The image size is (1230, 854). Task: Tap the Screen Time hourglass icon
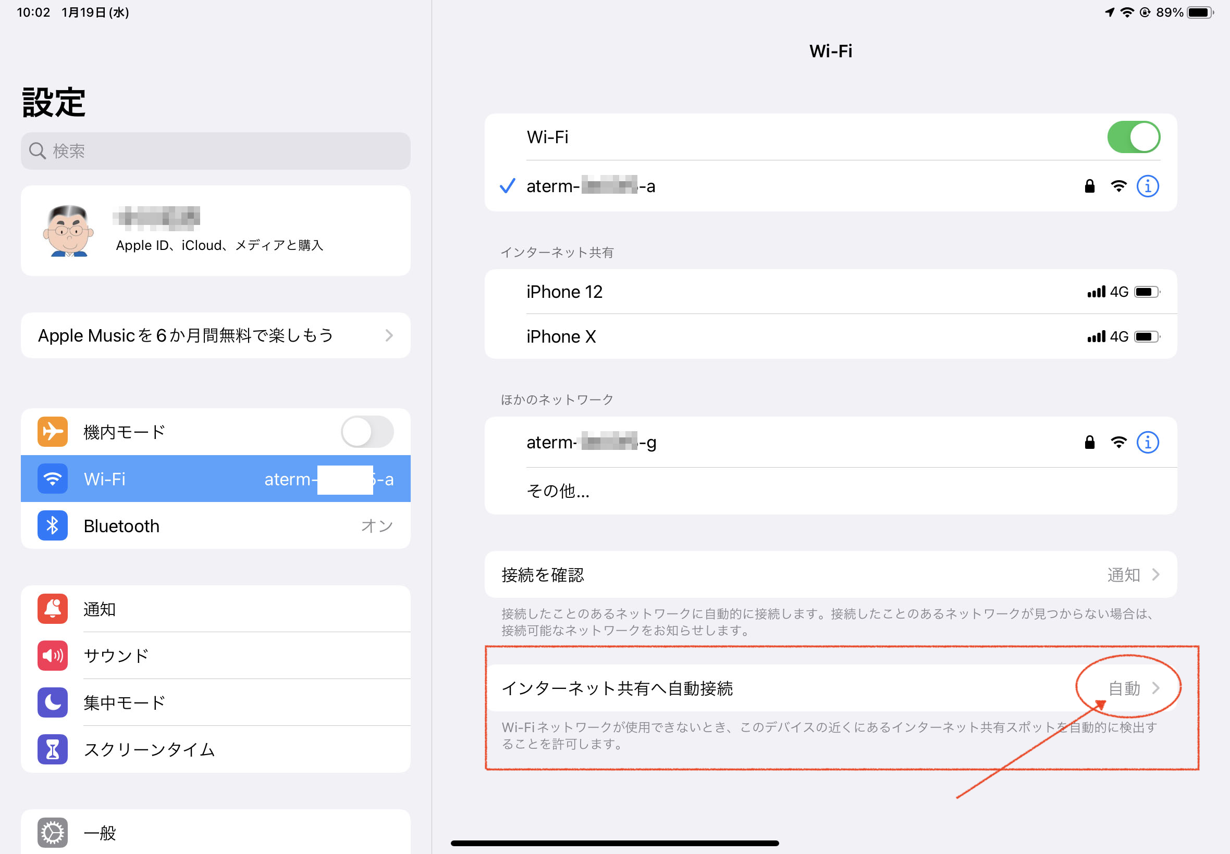pyautogui.click(x=53, y=749)
